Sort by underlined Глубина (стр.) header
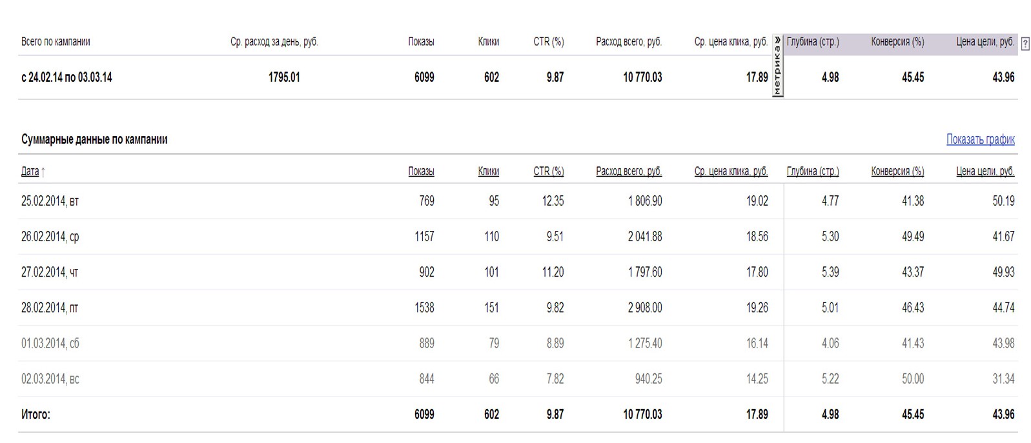 [x=813, y=172]
